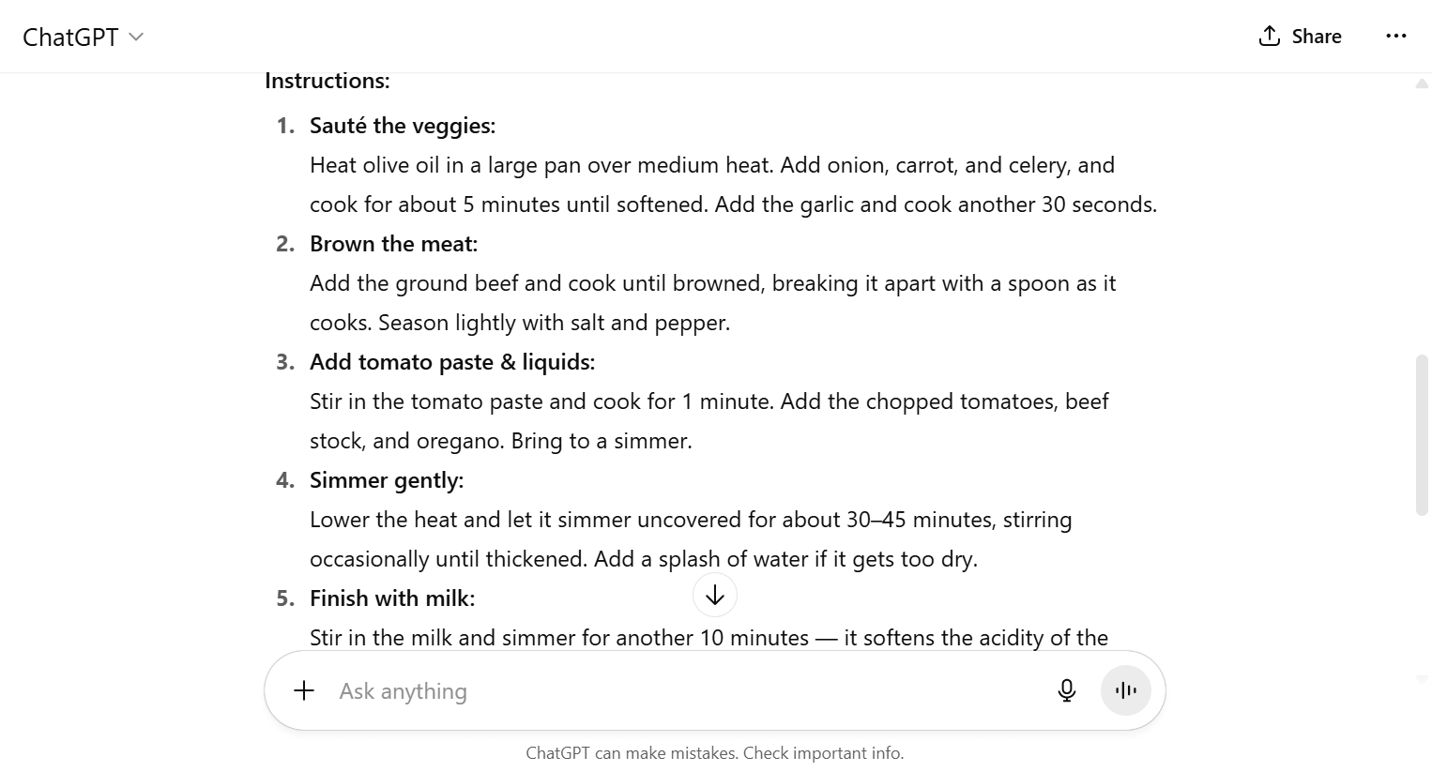
Task: Open the ChatGPT model selector chevron
Action: click(x=136, y=38)
